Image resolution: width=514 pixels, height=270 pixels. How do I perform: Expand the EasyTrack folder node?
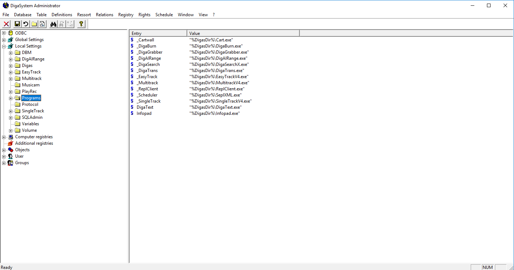coord(11,72)
